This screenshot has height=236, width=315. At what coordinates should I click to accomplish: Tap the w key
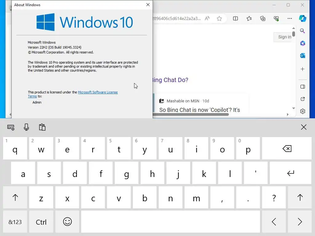41,148
